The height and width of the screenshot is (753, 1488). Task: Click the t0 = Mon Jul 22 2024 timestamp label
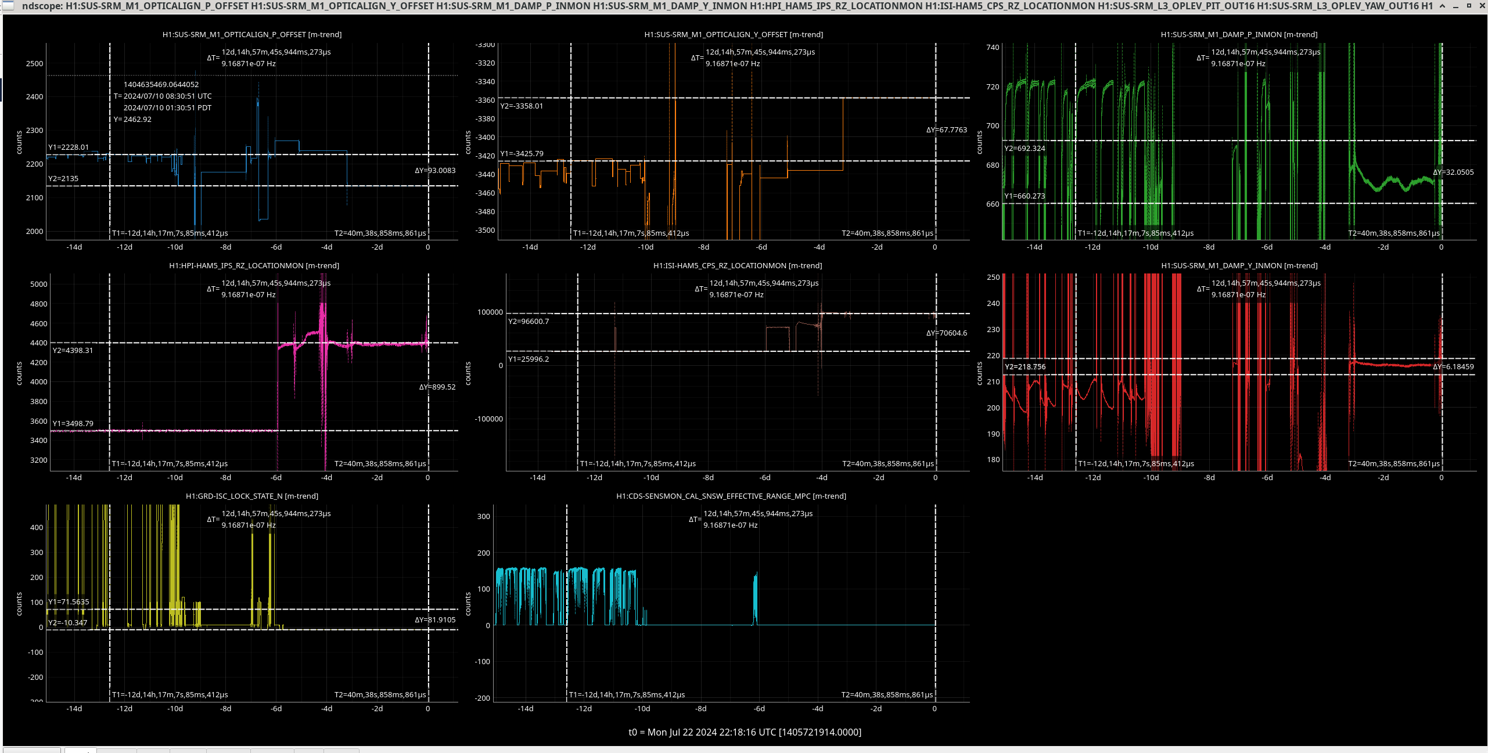tap(745, 733)
